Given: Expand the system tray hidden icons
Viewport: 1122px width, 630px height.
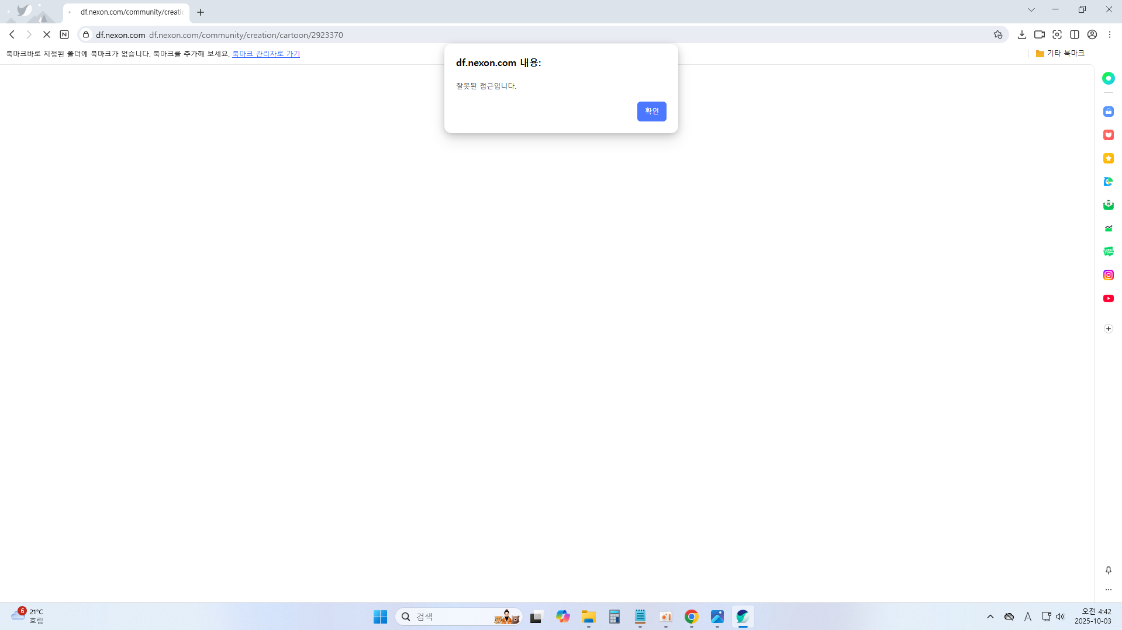Looking at the screenshot, I should tap(990, 617).
